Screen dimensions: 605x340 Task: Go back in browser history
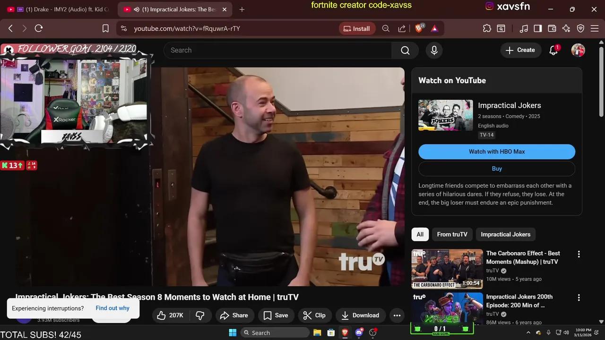coord(10,28)
